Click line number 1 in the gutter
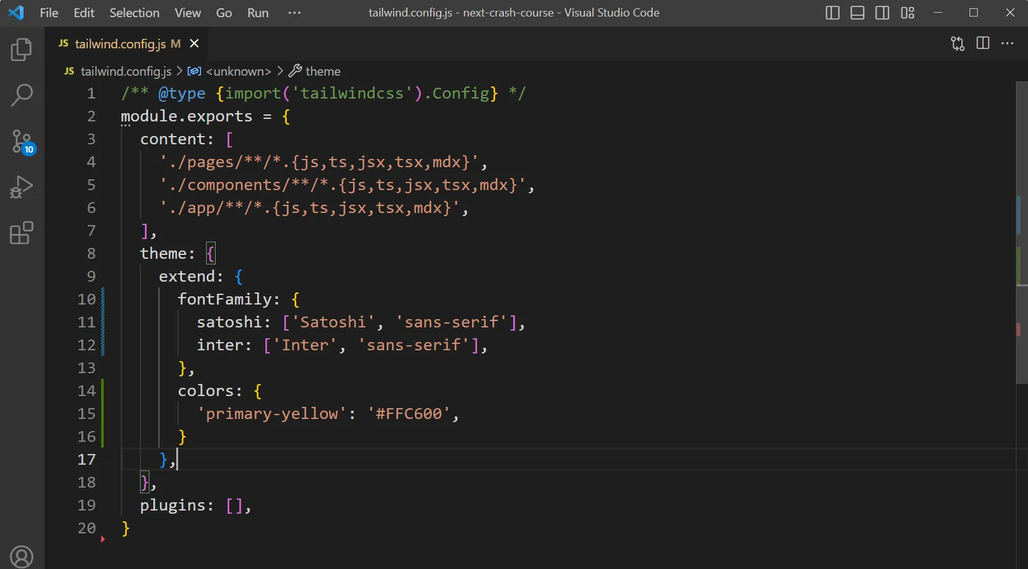 pyautogui.click(x=91, y=93)
